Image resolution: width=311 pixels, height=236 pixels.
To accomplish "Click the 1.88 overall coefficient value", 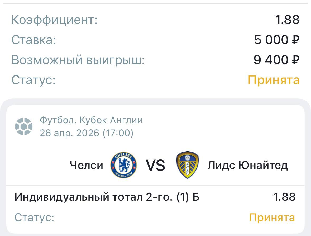I will (287, 20).
